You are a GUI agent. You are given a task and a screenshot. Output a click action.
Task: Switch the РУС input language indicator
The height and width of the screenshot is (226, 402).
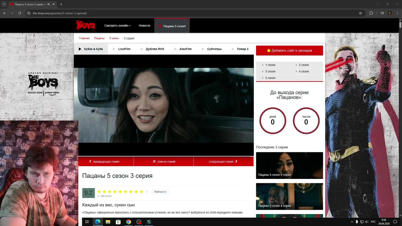click(373, 222)
